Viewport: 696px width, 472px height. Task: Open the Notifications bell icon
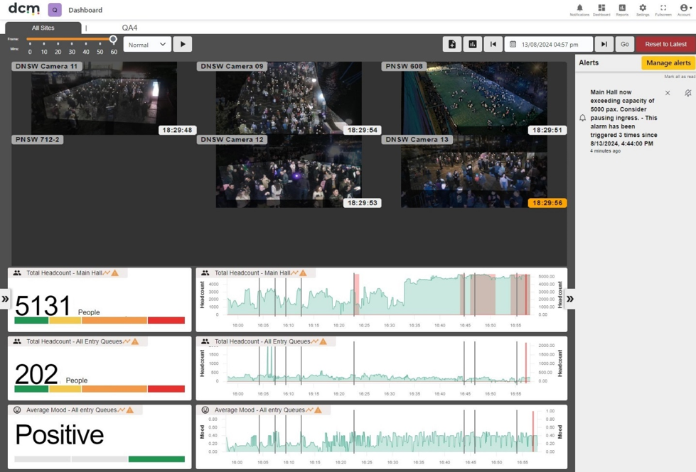point(579,10)
